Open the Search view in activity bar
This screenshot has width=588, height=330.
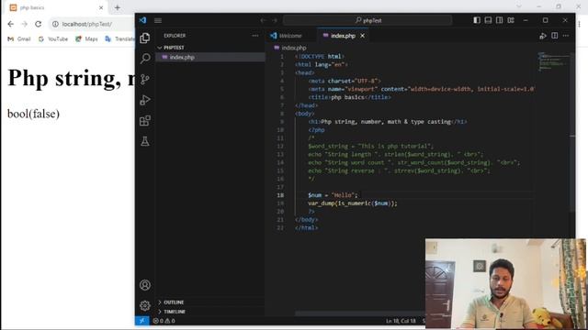click(x=145, y=59)
